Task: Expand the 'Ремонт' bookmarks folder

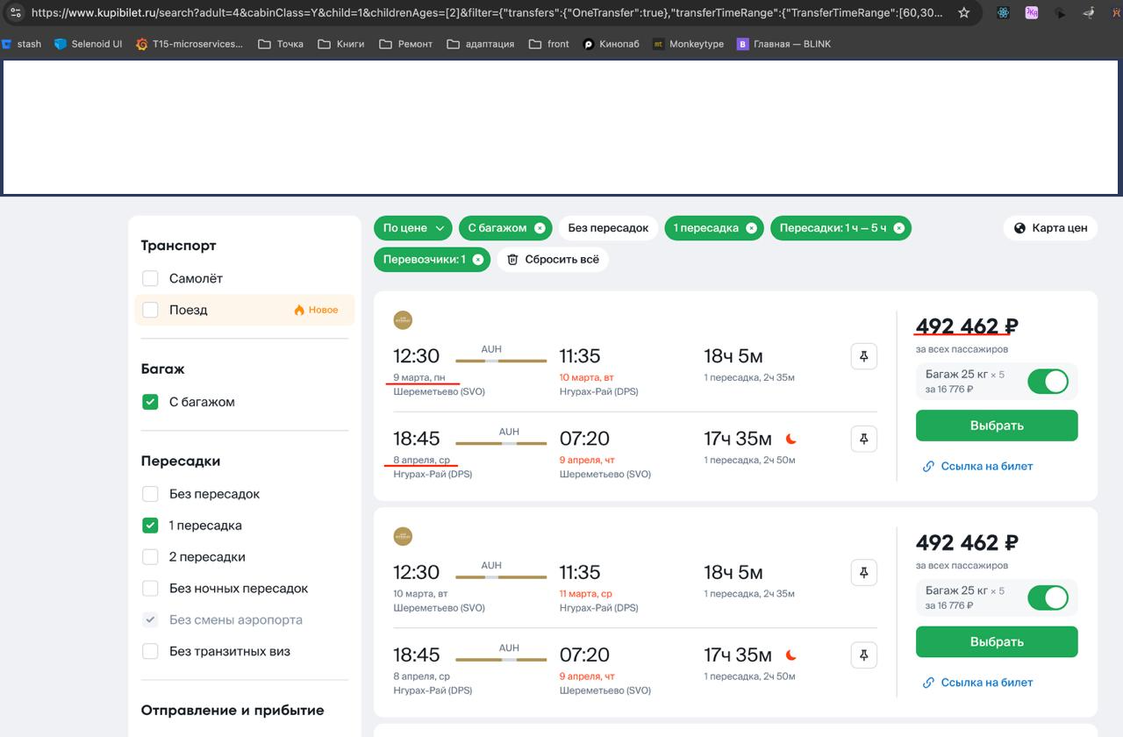Action: tap(406, 44)
